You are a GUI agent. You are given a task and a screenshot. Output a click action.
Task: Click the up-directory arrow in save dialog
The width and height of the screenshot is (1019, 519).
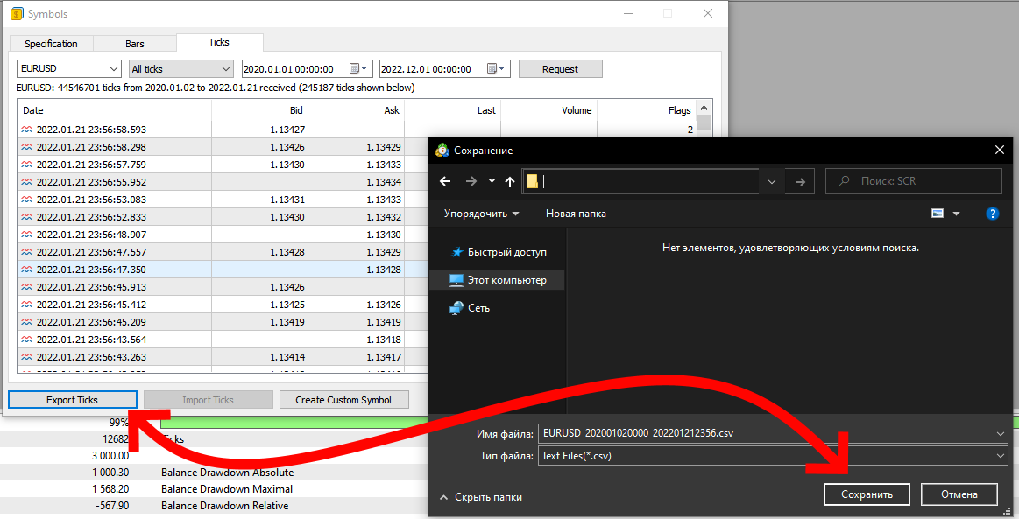coord(509,181)
